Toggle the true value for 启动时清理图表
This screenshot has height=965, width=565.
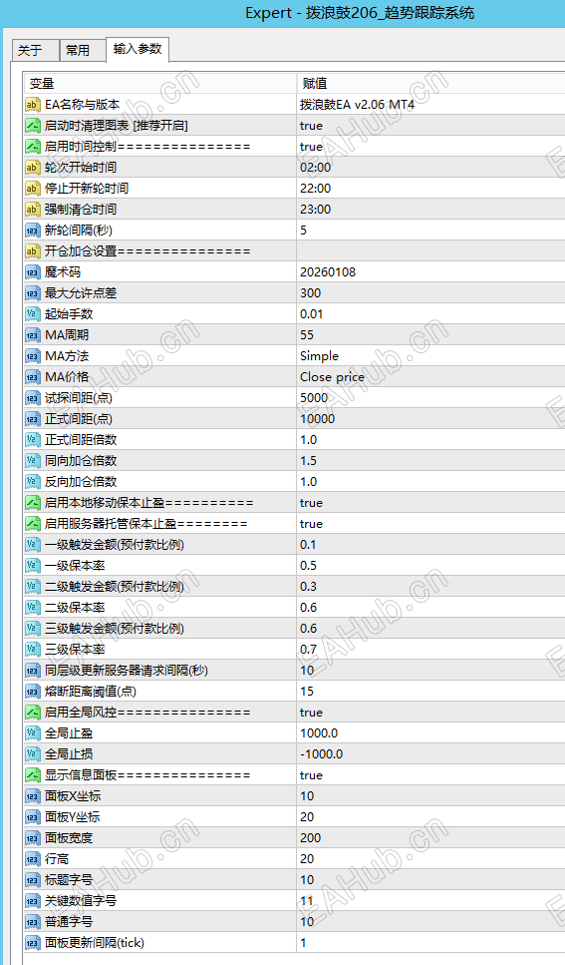tap(311, 126)
